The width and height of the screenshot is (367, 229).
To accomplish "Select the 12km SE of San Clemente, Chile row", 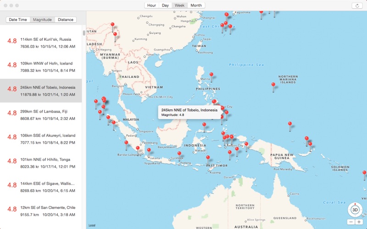I will (41, 211).
